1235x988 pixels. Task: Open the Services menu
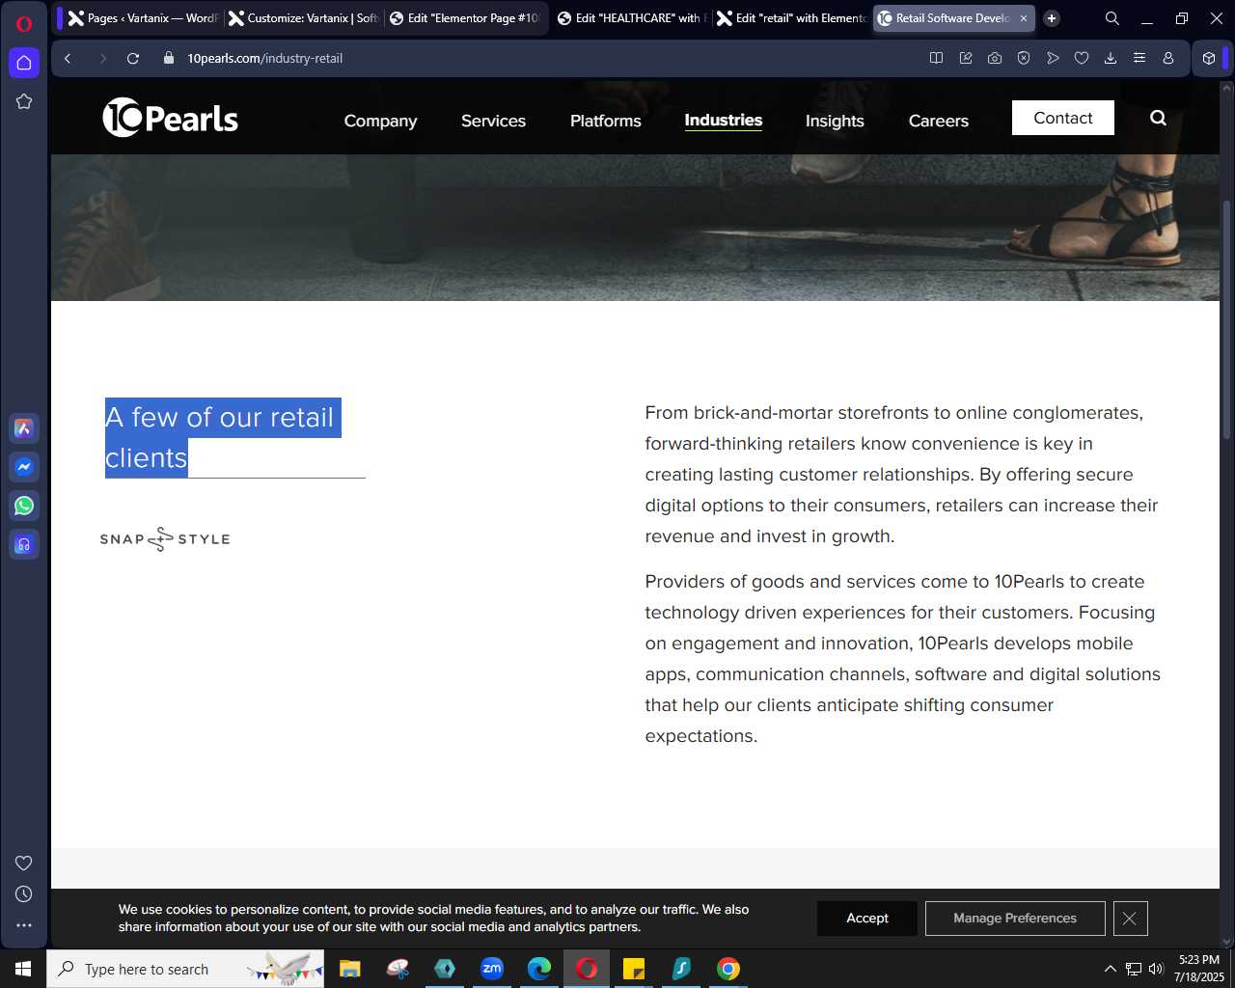[x=493, y=121]
